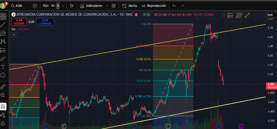Click the 4,80 price scale value

pyautogui.click(x=270, y=93)
